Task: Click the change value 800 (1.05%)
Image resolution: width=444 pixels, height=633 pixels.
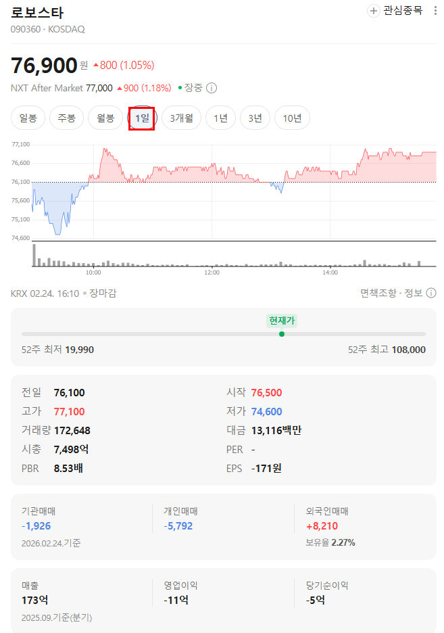Action: pos(124,66)
